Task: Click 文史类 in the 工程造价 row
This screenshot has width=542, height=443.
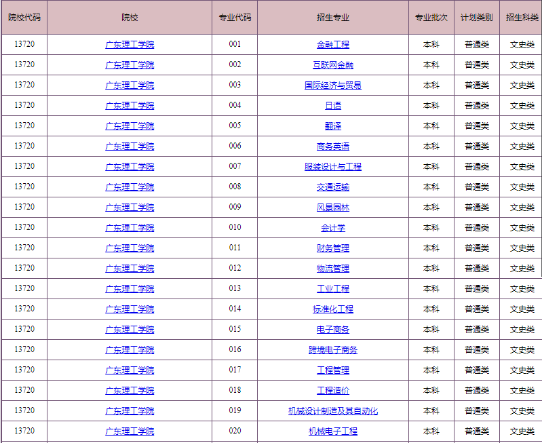Action: [522, 391]
